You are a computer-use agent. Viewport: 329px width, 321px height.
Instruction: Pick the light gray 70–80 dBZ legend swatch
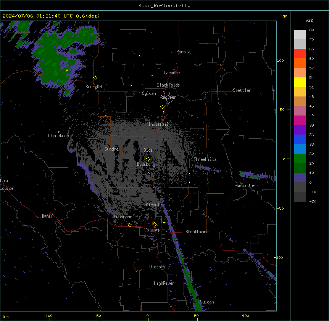pyautogui.click(x=300, y=35)
